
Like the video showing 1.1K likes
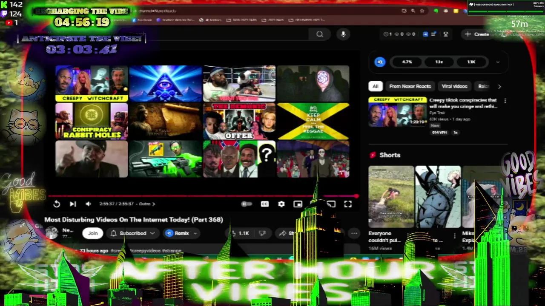241,233
